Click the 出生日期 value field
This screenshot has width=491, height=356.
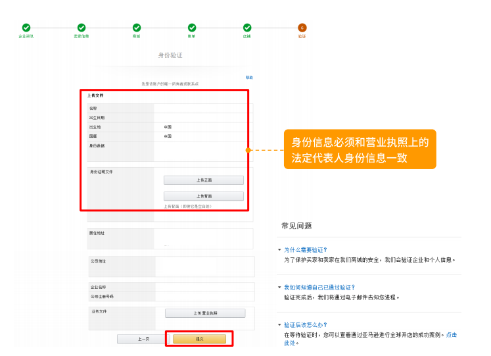[203, 118]
